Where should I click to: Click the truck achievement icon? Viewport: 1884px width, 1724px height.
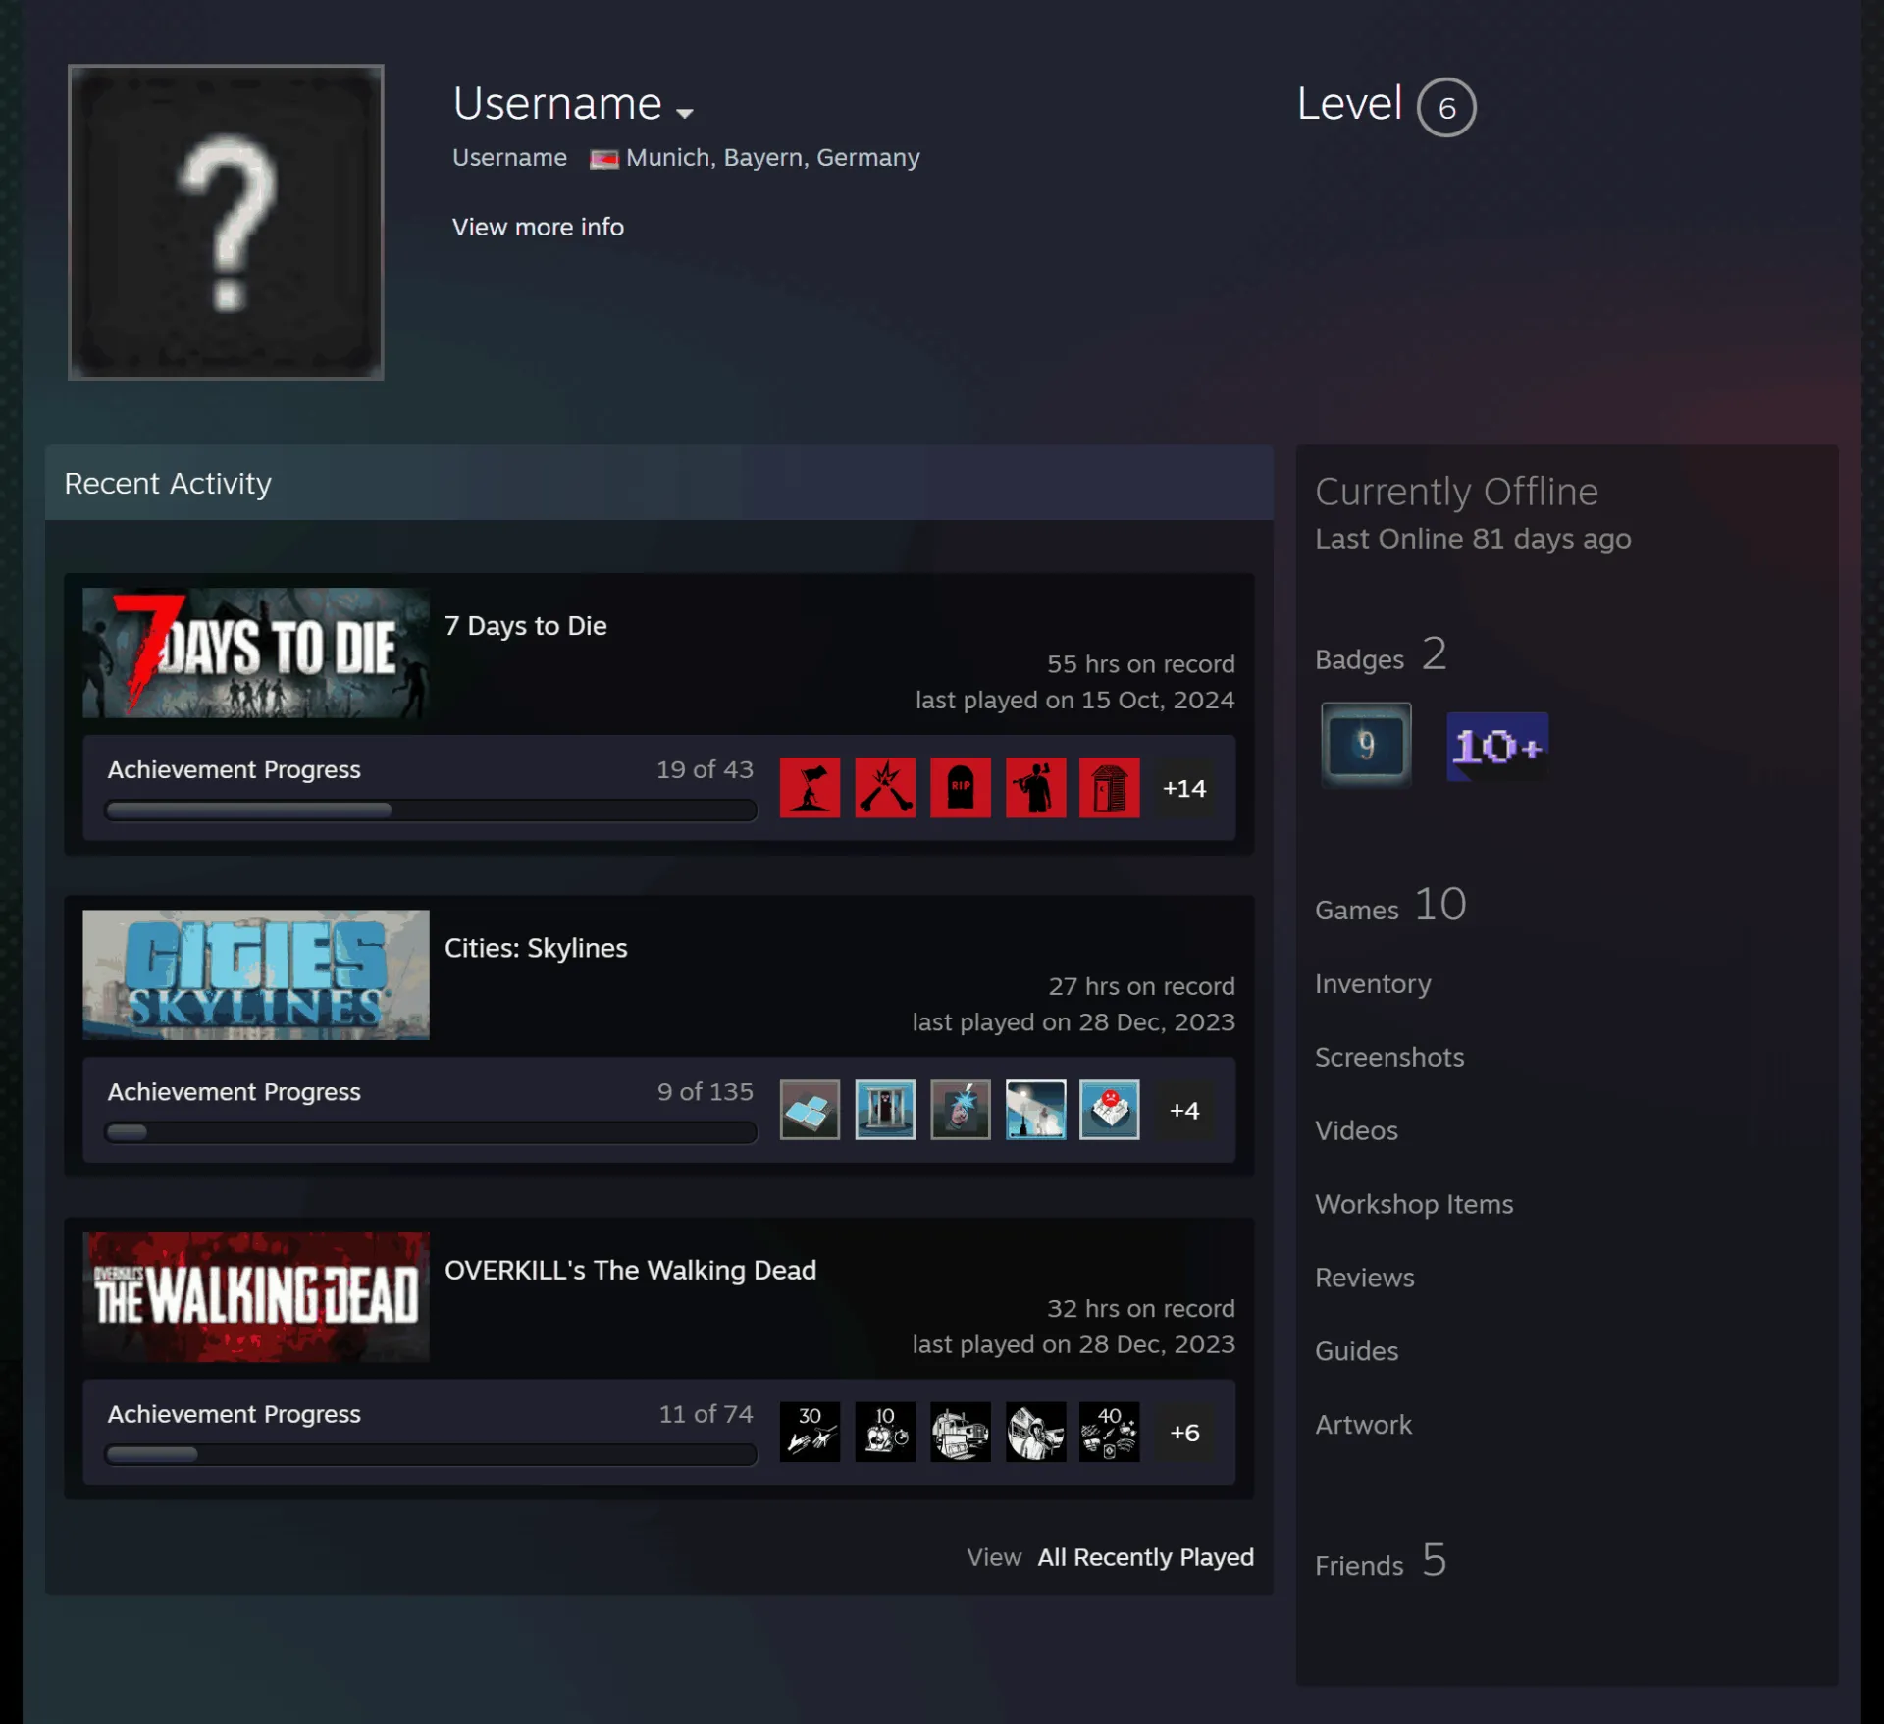(x=961, y=1432)
